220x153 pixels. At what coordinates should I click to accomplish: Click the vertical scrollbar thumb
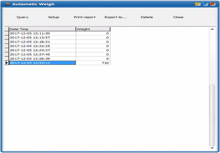pyautogui.click(x=212, y=115)
